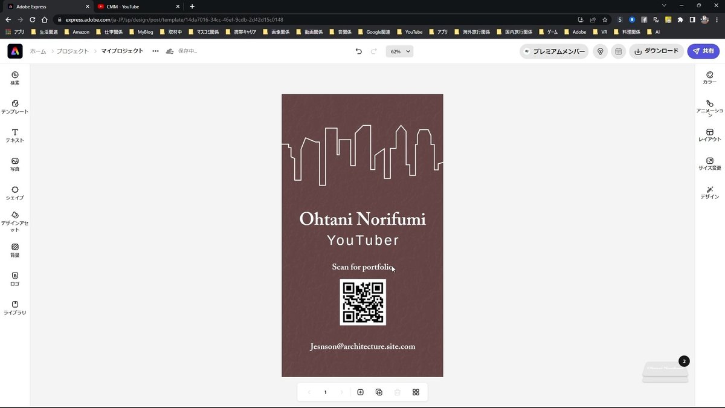Click the cloud save status icon
Image resolution: width=725 pixels, height=408 pixels.
(170, 51)
